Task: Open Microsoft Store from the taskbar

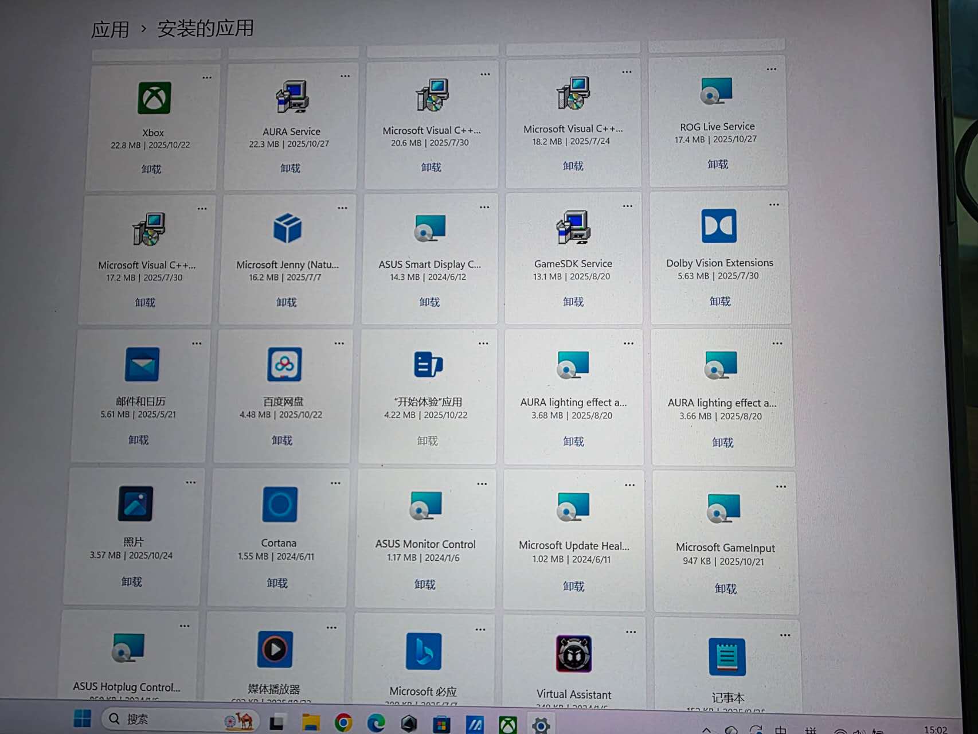Action: pyautogui.click(x=441, y=724)
